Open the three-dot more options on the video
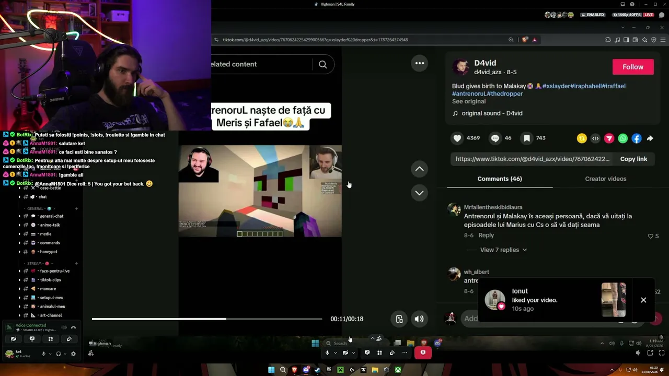The height and width of the screenshot is (376, 669). tap(420, 63)
